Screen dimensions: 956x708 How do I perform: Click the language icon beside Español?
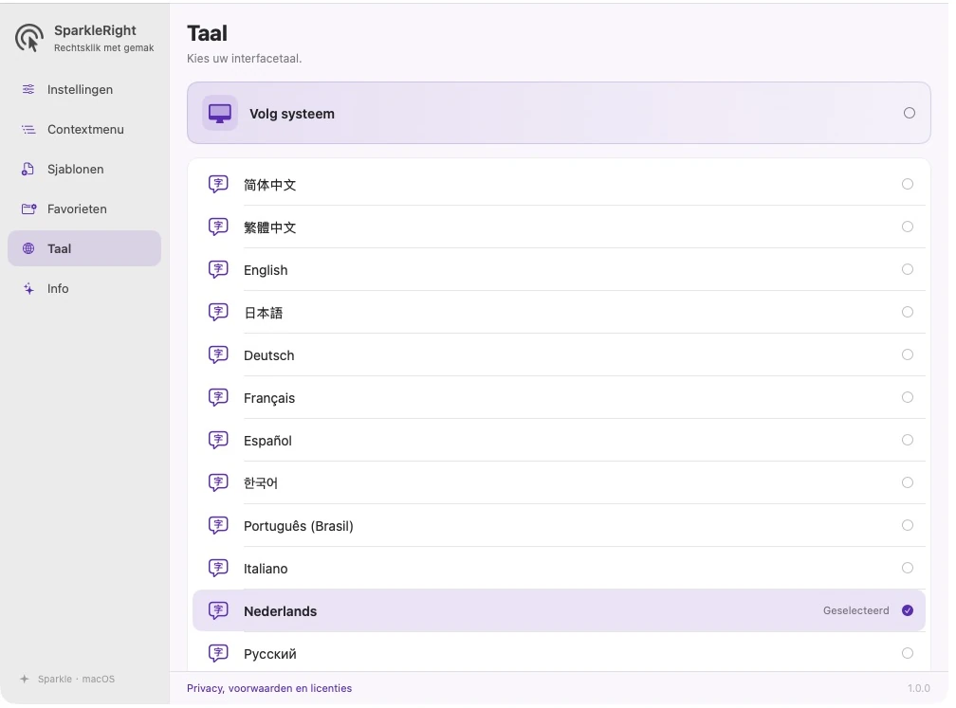pyautogui.click(x=218, y=440)
